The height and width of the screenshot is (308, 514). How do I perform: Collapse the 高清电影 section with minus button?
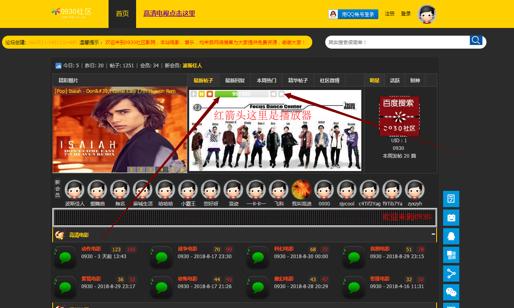[433, 234]
